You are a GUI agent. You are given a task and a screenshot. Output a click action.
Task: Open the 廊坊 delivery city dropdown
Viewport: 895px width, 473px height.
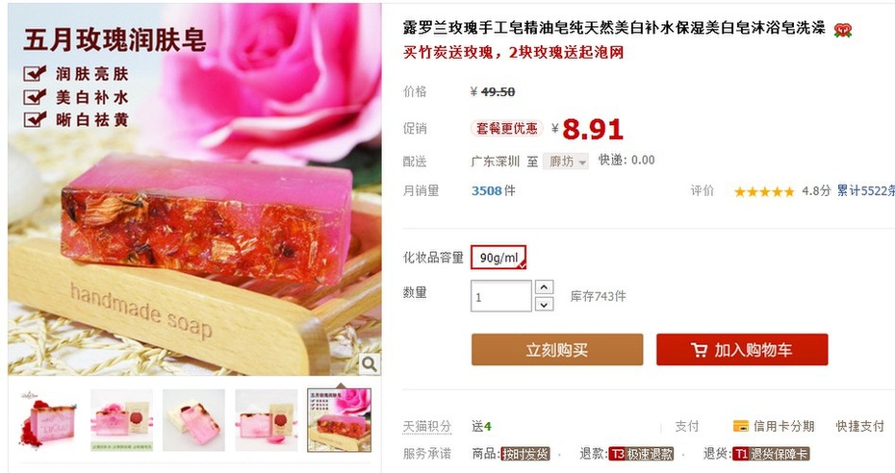565,162
